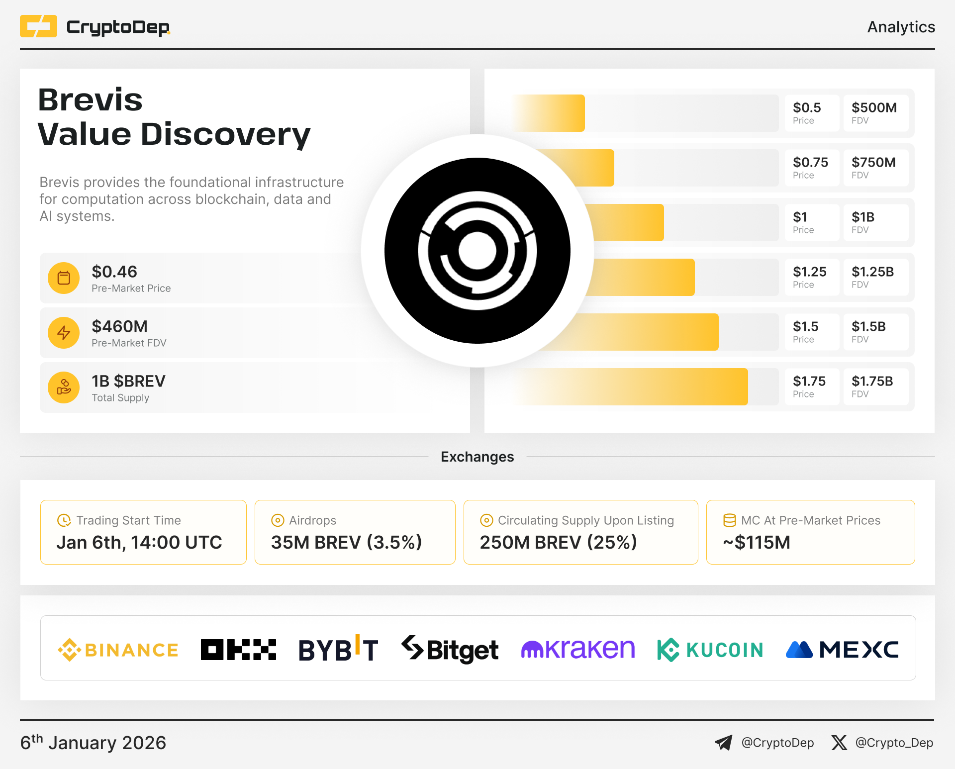Open the @CryptoDep Telegram handle

pyautogui.click(x=777, y=743)
